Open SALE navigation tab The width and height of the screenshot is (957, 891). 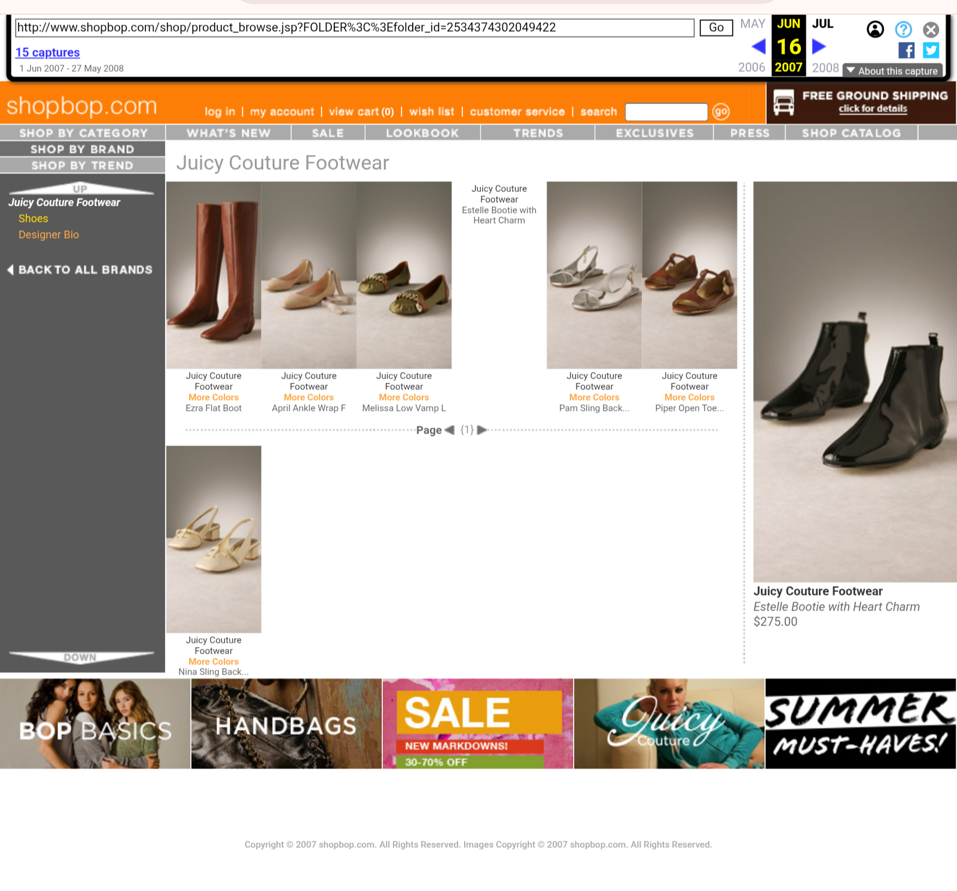tap(328, 133)
